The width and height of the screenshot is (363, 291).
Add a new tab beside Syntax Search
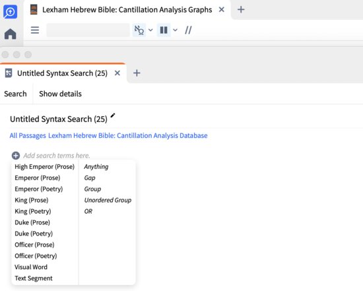tap(137, 73)
